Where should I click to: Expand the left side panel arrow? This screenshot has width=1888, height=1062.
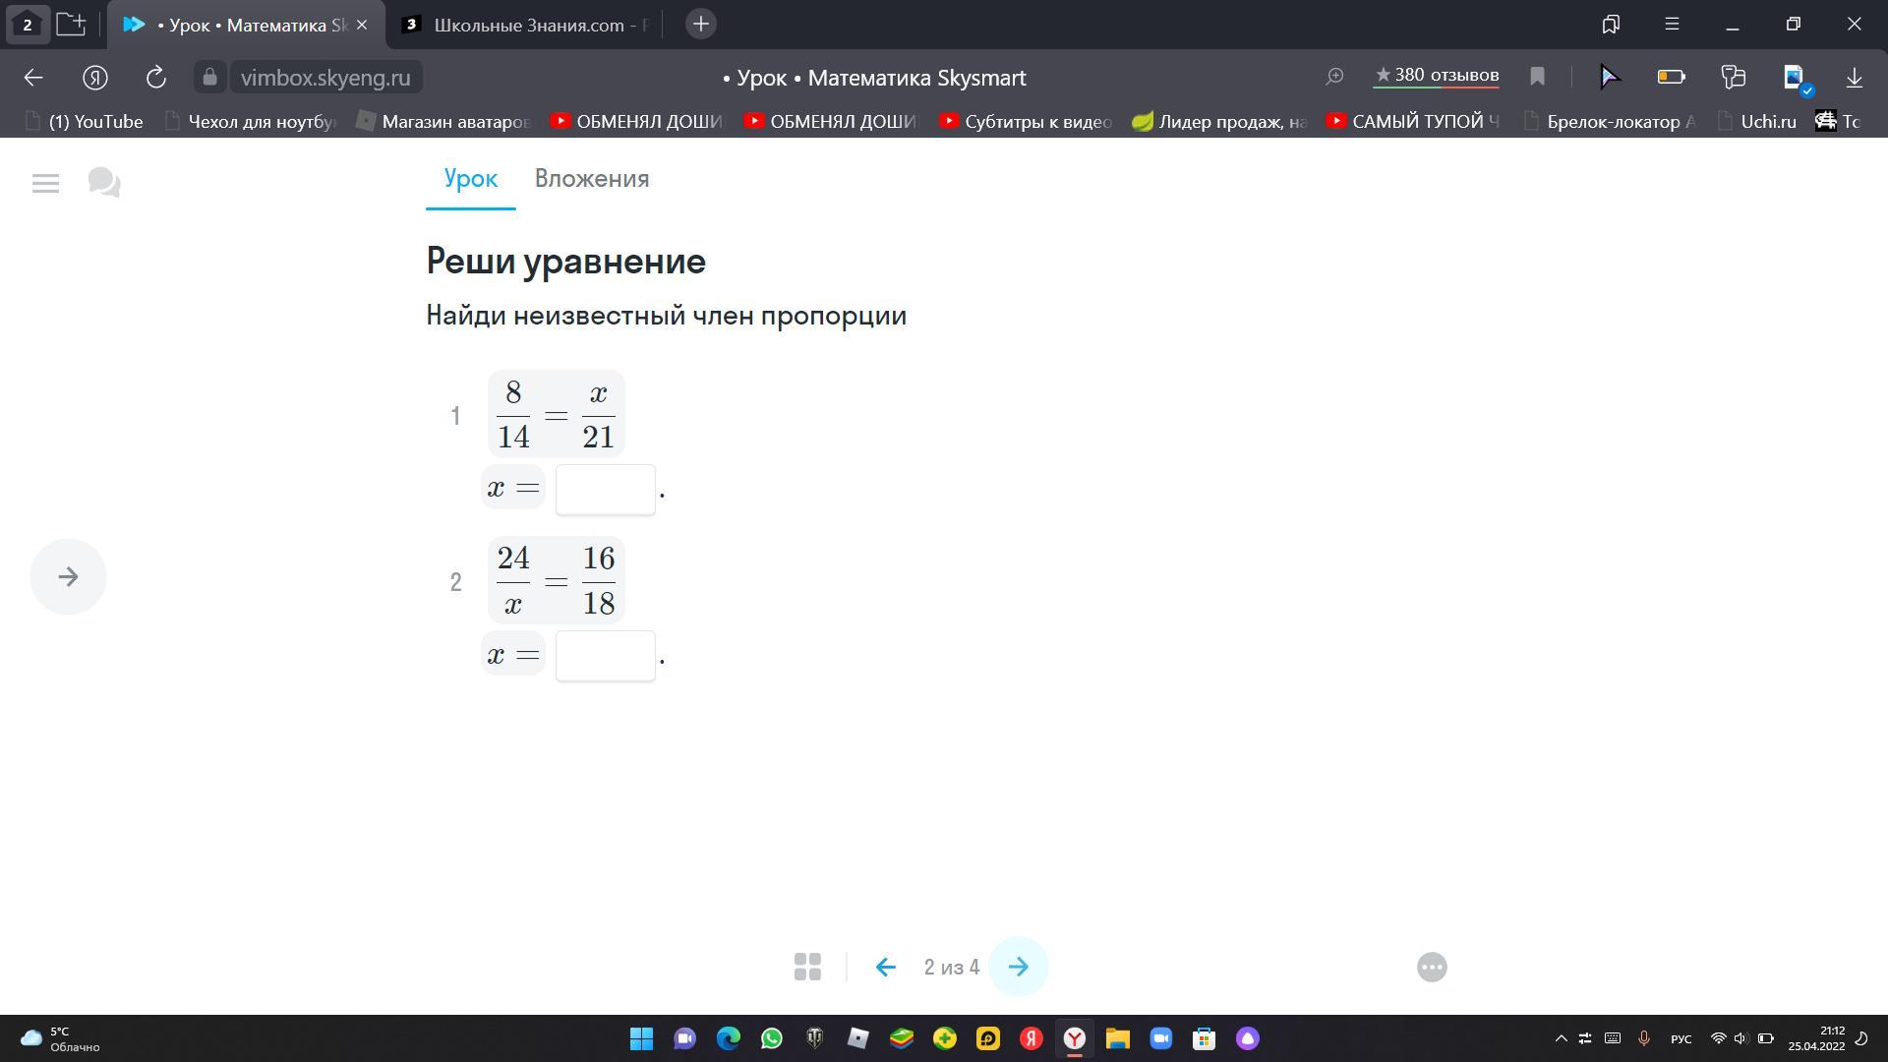click(x=68, y=577)
